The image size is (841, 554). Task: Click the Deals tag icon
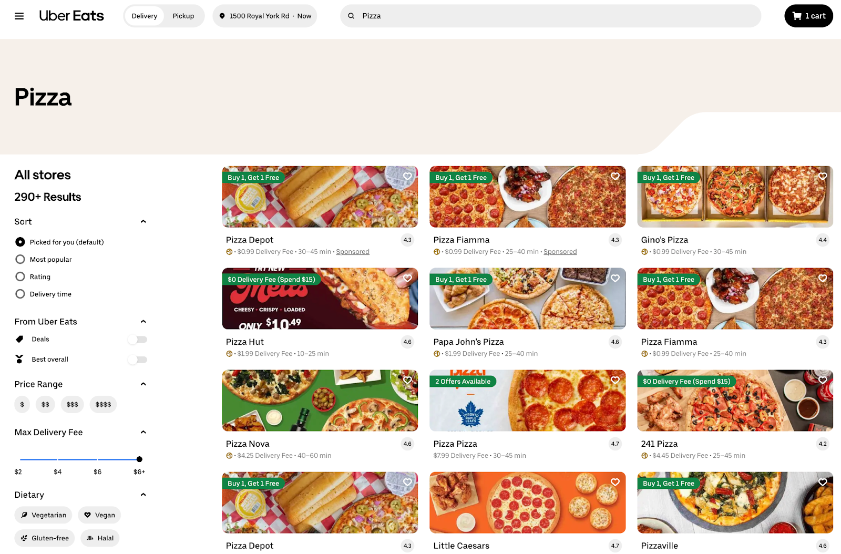[19, 339]
